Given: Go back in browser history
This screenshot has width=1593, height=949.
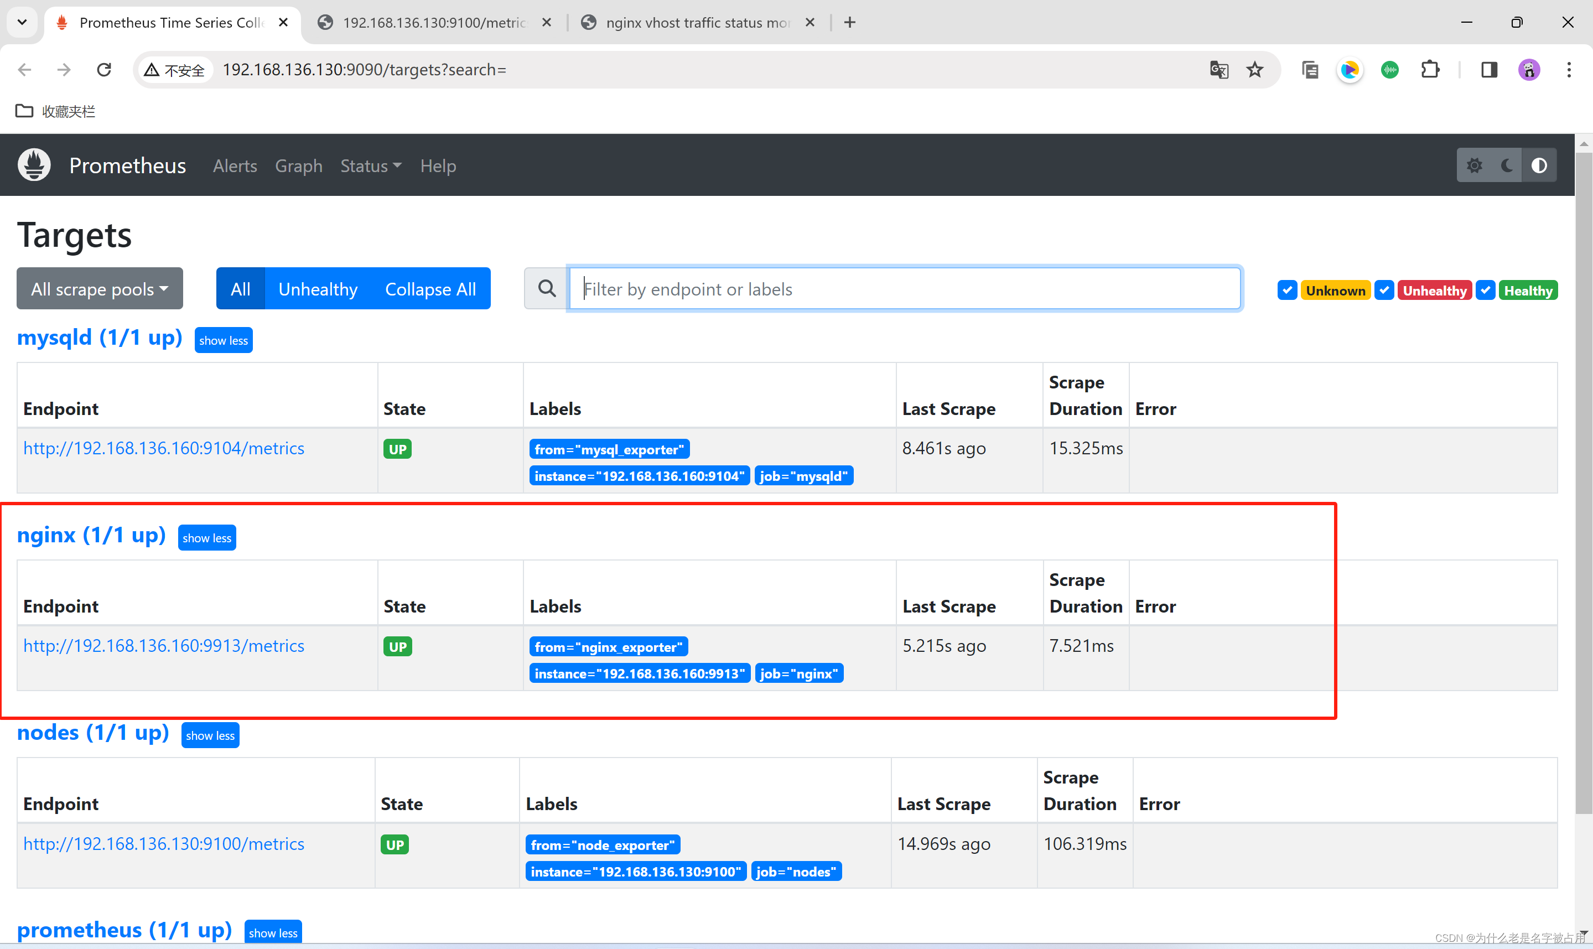Looking at the screenshot, I should [x=24, y=70].
